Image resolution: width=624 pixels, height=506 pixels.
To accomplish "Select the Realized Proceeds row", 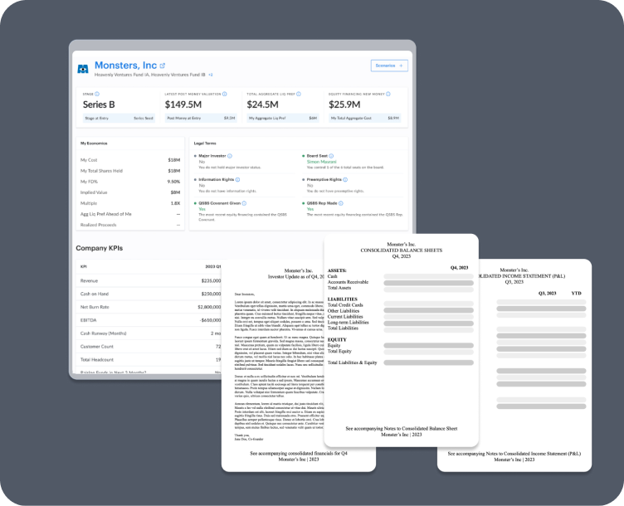I will pyautogui.click(x=130, y=225).
